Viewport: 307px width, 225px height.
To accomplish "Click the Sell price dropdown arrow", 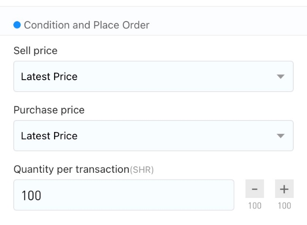I will tap(280, 77).
